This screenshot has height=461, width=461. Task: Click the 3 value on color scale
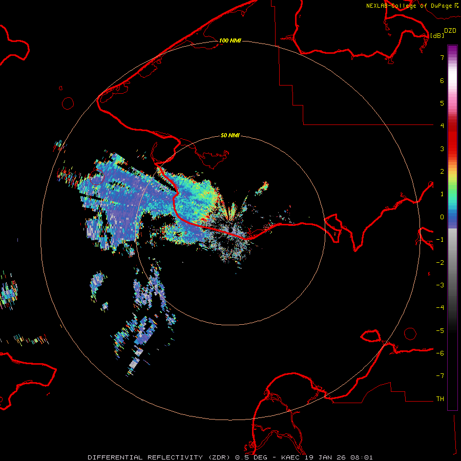pyautogui.click(x=442, y=149)
